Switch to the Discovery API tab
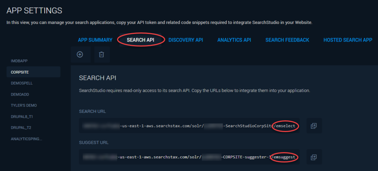 click(x=186, y=40)
